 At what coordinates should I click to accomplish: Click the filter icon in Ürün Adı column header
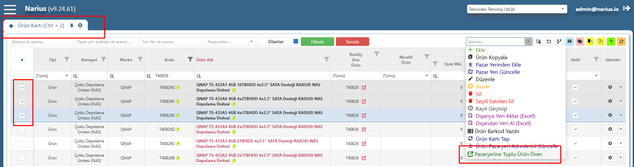pyautogui.click(x=327, y=59)
